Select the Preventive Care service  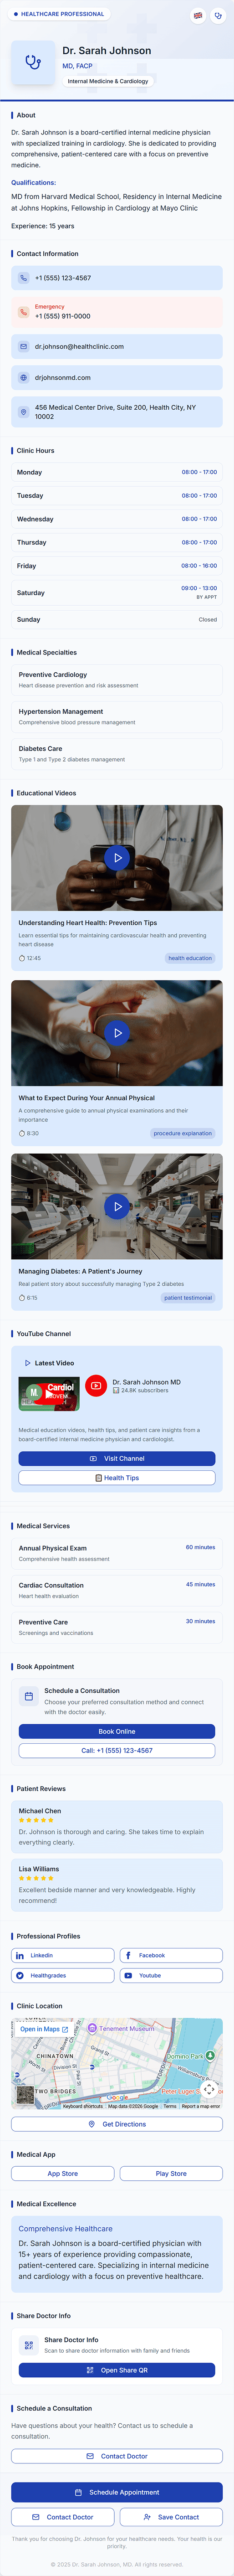click(x=117, y=1627)
